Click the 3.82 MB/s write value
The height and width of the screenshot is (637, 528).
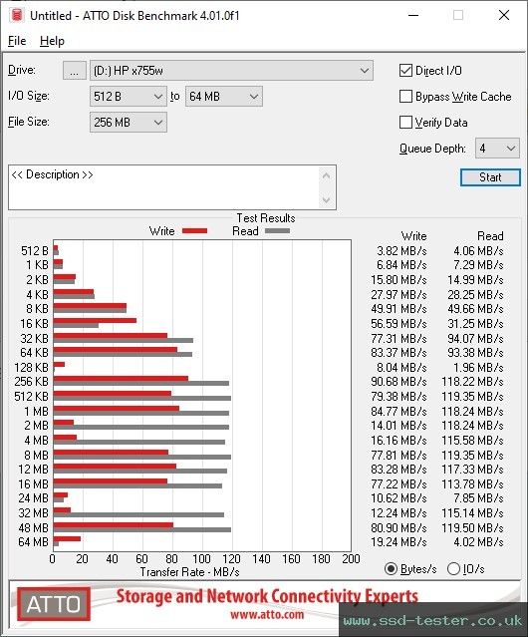point(401,250)
